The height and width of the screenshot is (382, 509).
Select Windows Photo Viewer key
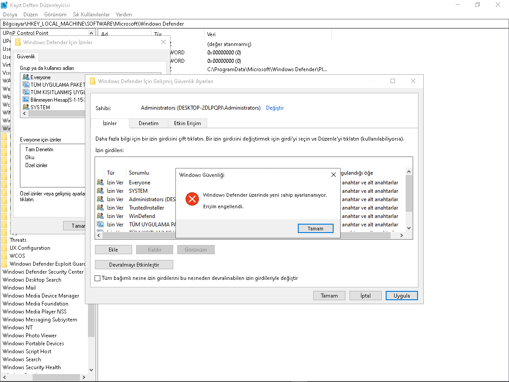[x=30, y=336]
